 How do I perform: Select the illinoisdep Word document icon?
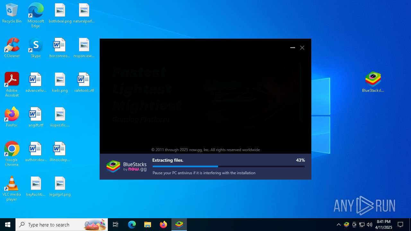tap(60, 152)
